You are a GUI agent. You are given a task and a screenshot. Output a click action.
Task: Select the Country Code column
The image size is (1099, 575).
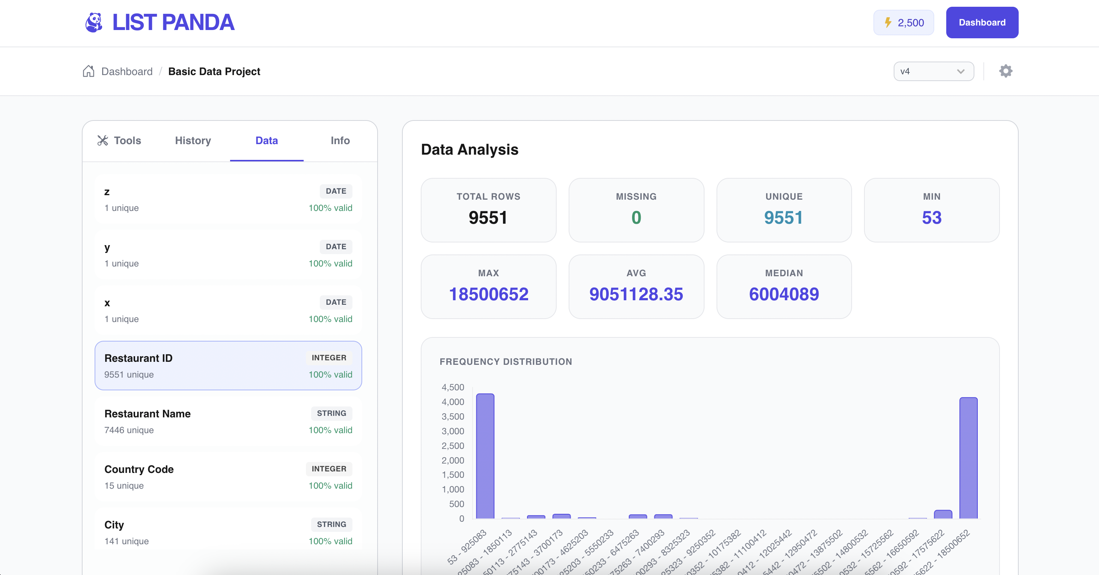tap(228, 477)
